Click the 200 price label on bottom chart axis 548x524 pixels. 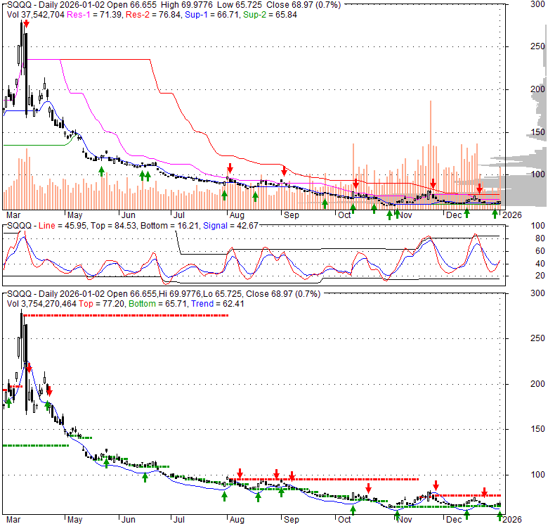click(x=537, y=384)
